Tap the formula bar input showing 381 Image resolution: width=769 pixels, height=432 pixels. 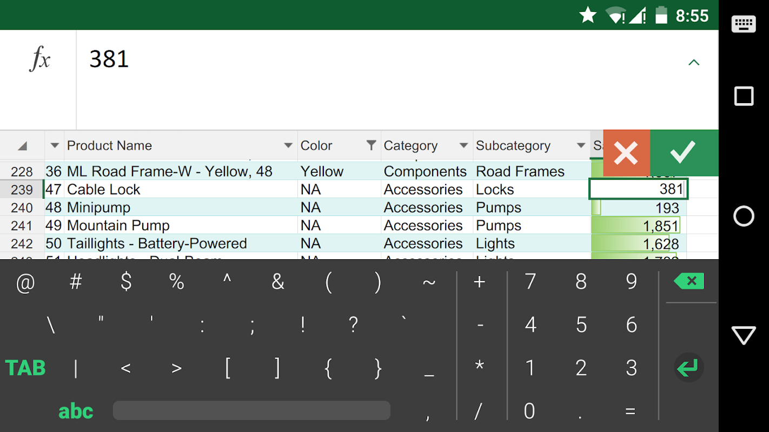379,59
